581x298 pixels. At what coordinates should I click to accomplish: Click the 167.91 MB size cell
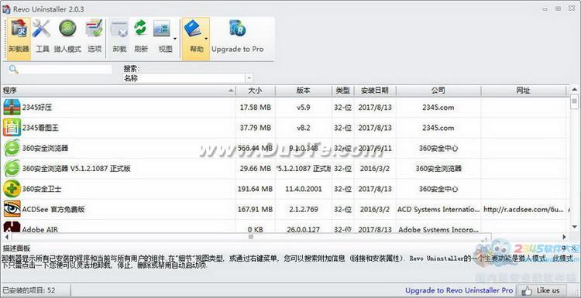pyautogui.click(x=256, y=210)
